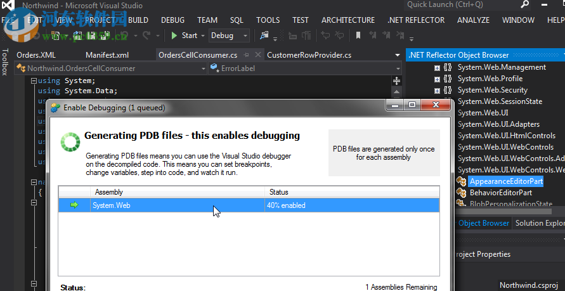Open the DEBUG menu
The height and width of the screenshot is (291, 565).
[x=172, y=20]
